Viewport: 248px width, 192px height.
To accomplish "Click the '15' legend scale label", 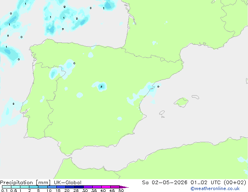I will pos(58,190).
